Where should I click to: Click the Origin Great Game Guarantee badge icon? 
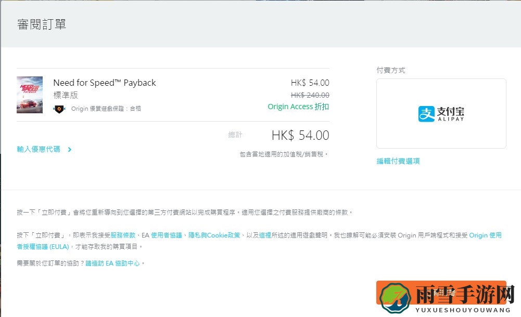tap(59, 109)
